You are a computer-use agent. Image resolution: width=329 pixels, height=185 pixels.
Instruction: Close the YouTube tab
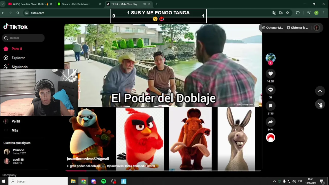click(51, 4)
